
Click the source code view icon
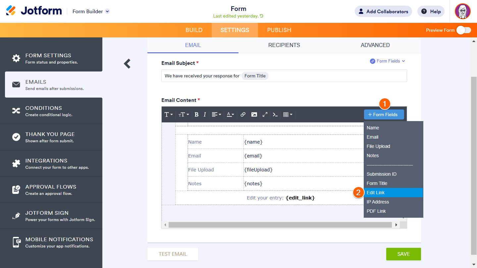tap(275, 114)
